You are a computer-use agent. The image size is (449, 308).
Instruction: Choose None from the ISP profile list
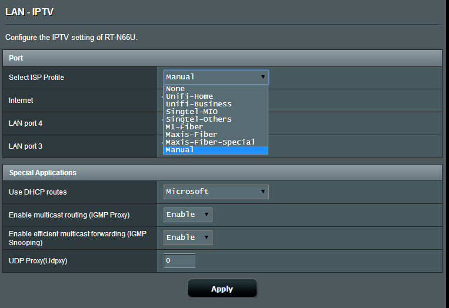click(215, 89)
